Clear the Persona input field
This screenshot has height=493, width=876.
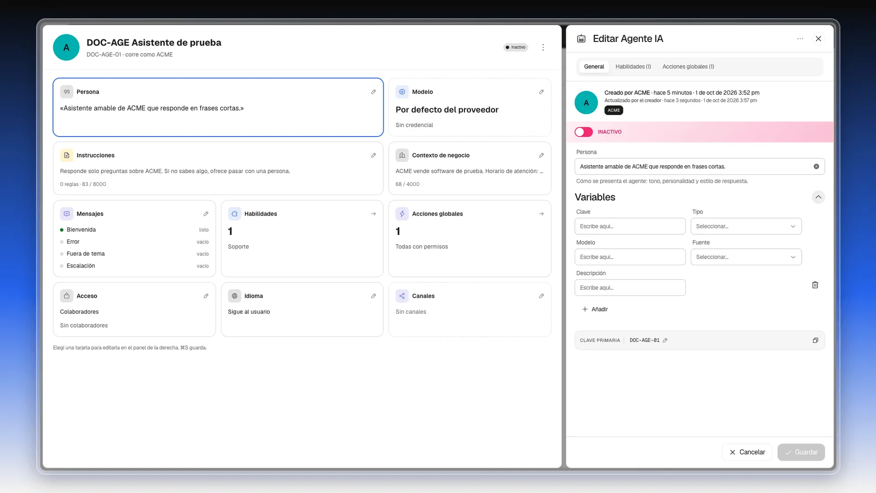[816, 167]
